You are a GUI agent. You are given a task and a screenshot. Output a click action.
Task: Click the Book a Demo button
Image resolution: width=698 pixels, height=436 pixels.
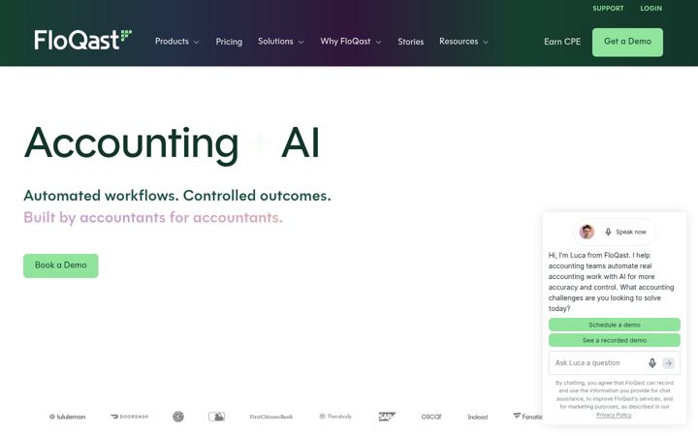60,265
